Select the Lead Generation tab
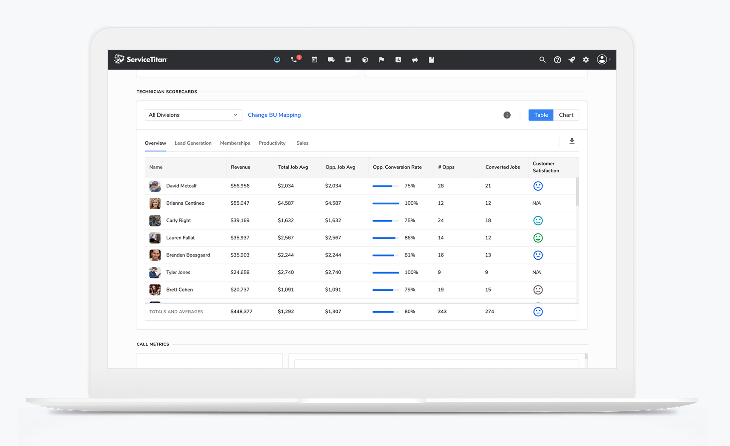The image size is (730, 446). (193, 143)
